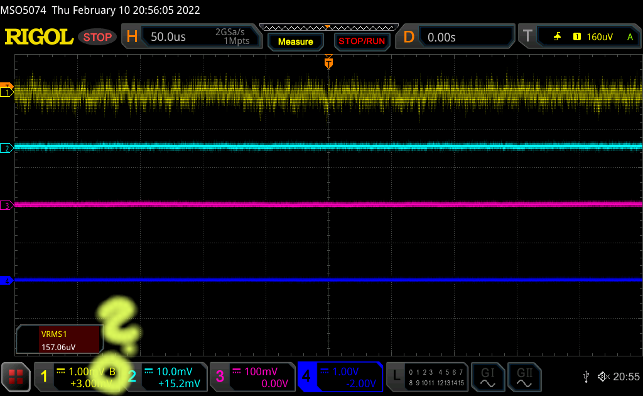Click the red STOP status indicator
The height and width of the screenshot is (396, 643).
[x=97, y=37]
